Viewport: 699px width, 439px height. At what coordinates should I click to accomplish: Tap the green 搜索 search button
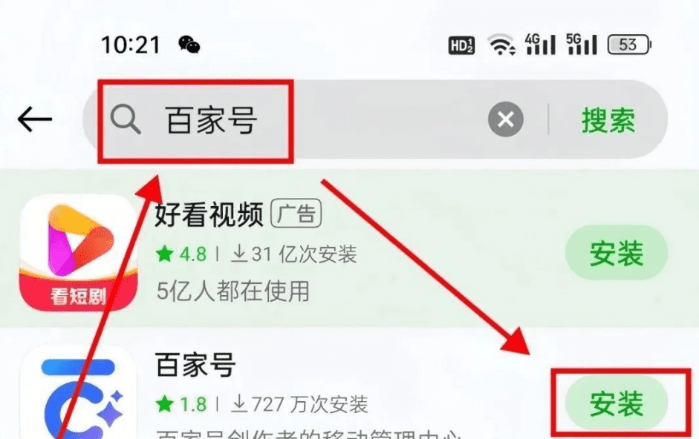point(608,120)
